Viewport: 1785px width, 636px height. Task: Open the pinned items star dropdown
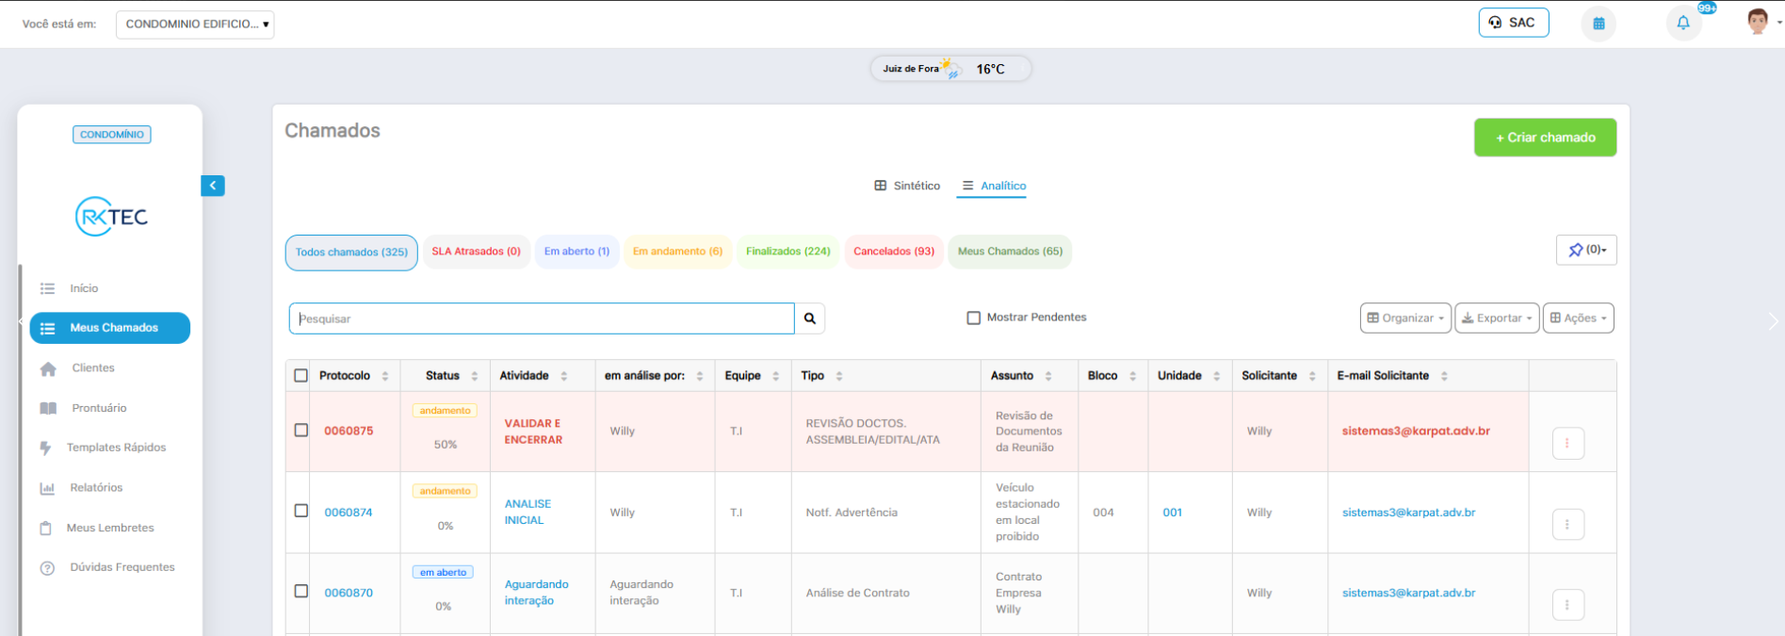pyautogui.click(x=1586, y=250)
